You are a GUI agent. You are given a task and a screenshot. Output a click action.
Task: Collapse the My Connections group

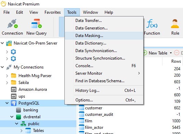(x=2, y=67)
